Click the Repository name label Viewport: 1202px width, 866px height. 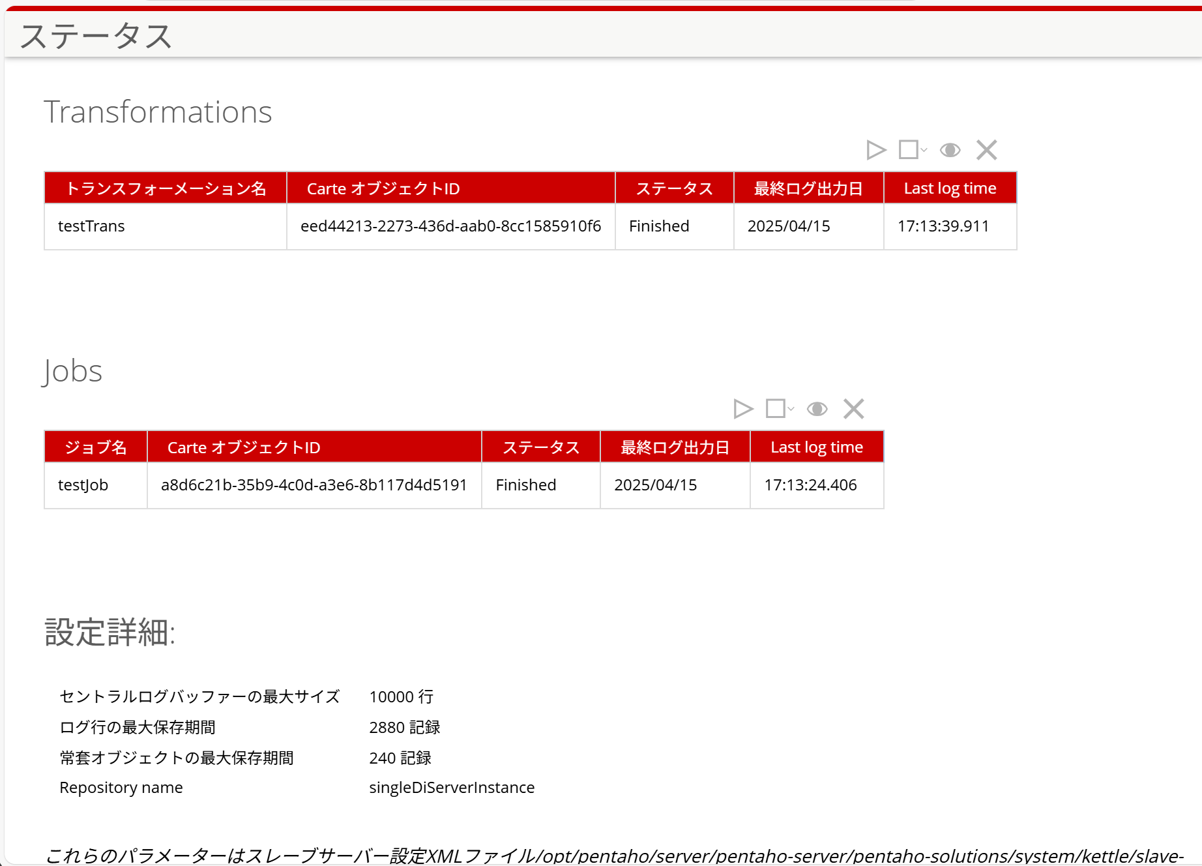[x=121, y=788]
